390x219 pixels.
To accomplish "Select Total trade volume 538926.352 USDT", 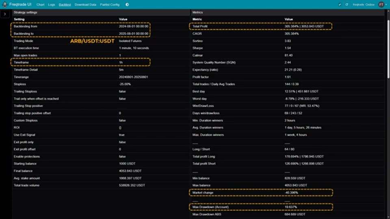I will (132, 185).
